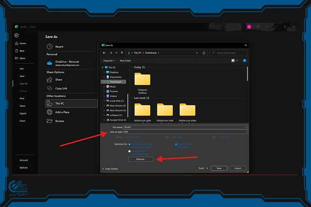Click the Add a tag link
311x207 pixels.
click(x=177, y=137)
